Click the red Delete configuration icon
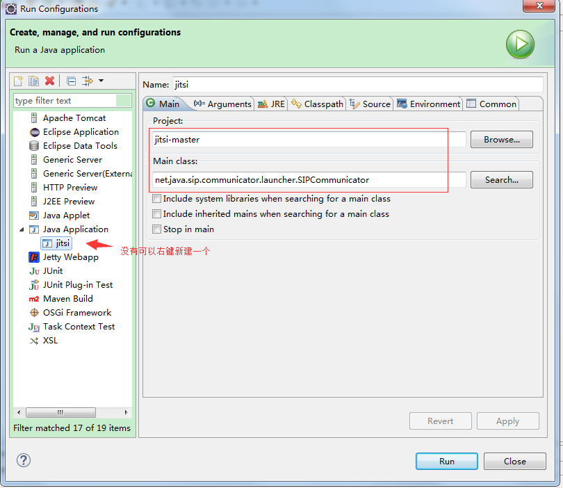Screen dimensions: 563x488 49,81
